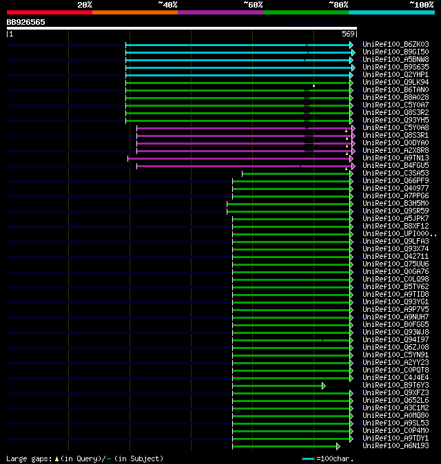This screenshot has width=441, height=464.
Task: Select the UniRef100_A2X8R8 label
Action: click(x=396, y=150)
